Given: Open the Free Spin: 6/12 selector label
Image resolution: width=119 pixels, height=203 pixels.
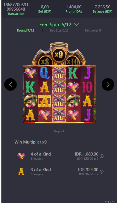Looking at the screenshot, I should [55, 25].
